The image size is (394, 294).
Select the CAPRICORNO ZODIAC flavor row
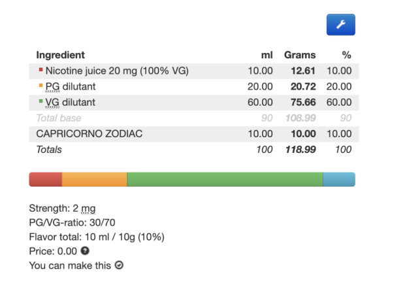coord(194,134)
